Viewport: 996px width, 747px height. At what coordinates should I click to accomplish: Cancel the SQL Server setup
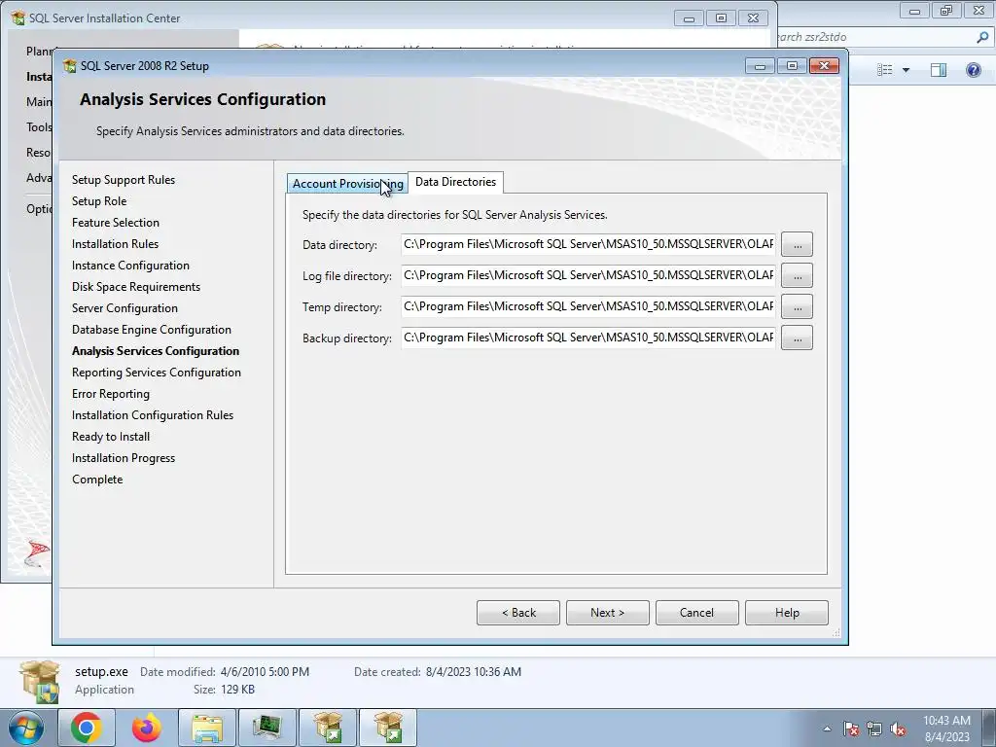coord(696,613)
